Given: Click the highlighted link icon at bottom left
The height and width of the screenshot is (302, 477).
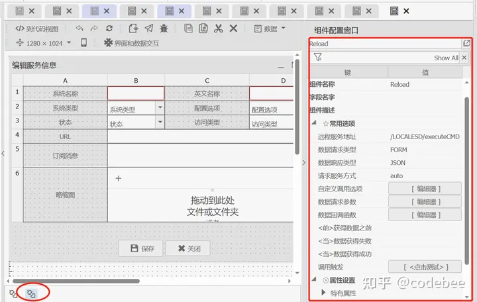Looking at the screenshot, I should pyautogui.click(x=30, y=292).
